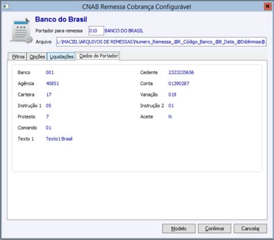Click the Instrução 1 label
This screenshot has height=240, width=274.
point(29,106)
